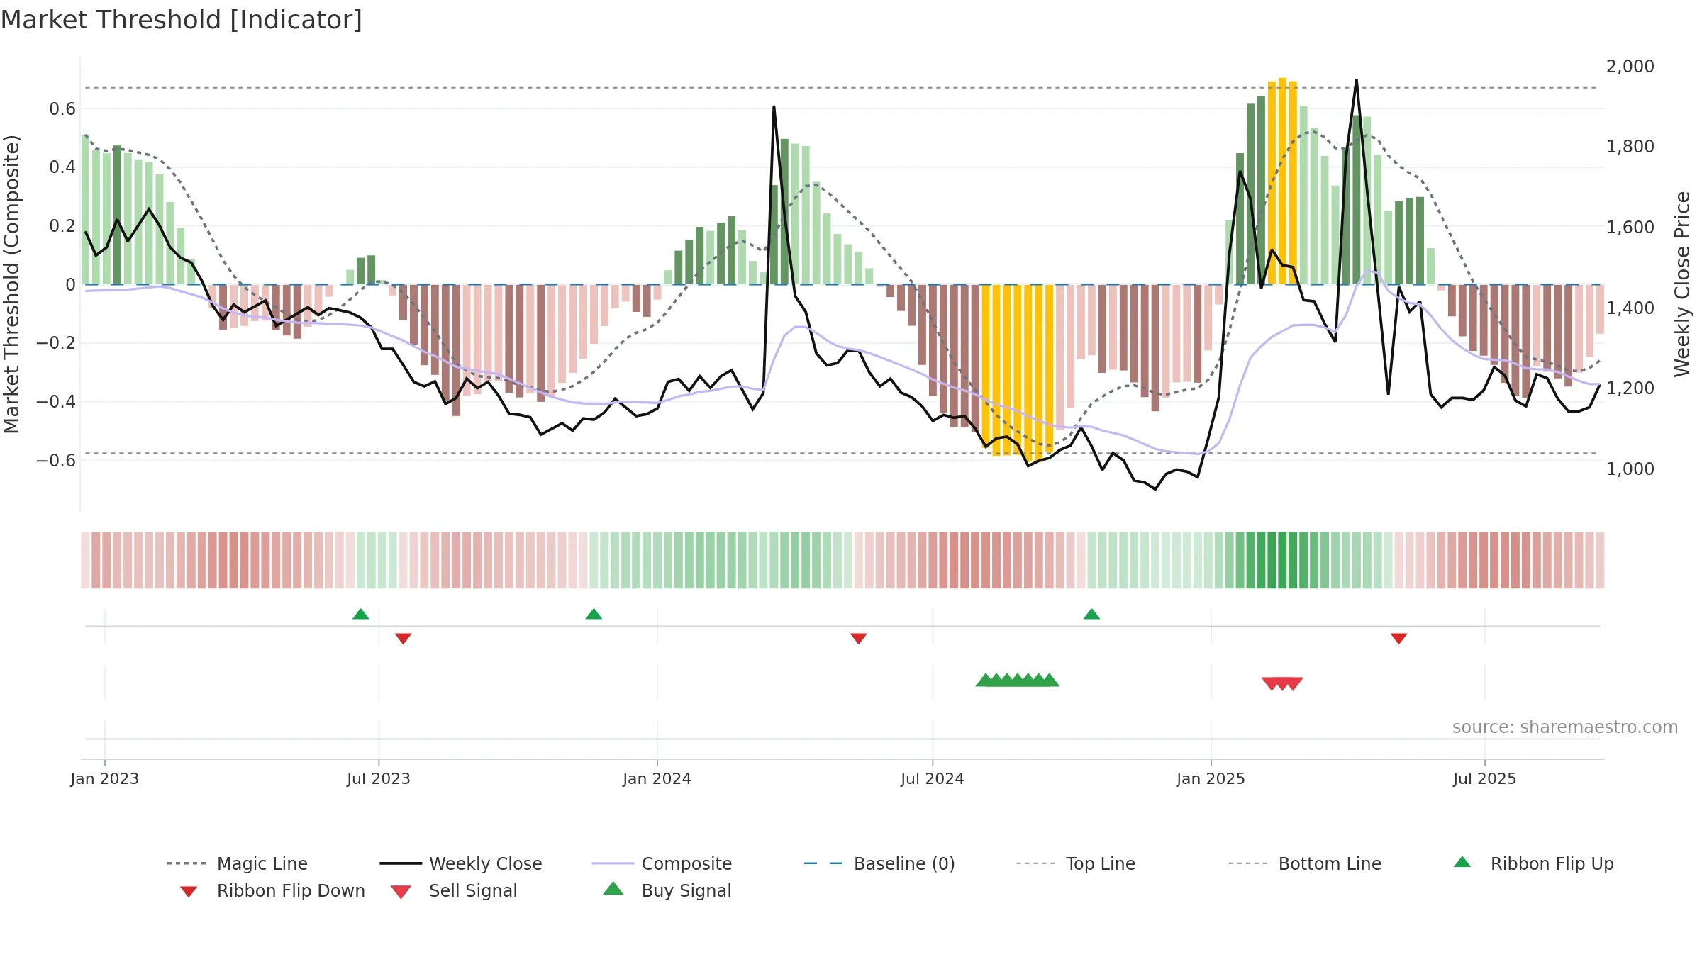1702x957 pixels.
Task: Click red Ribbon Flip Down marker after Jul 2023
Action: (403, 639)
